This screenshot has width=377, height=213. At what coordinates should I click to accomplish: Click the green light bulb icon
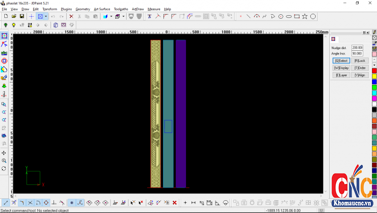tap(5, 25)
